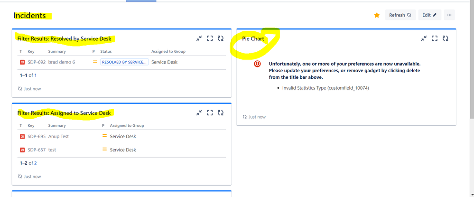Open the 'Anup Test' summary link
The height and width of the screenshot is (197, 474).
pyautogui.click(x=59, y=137)
